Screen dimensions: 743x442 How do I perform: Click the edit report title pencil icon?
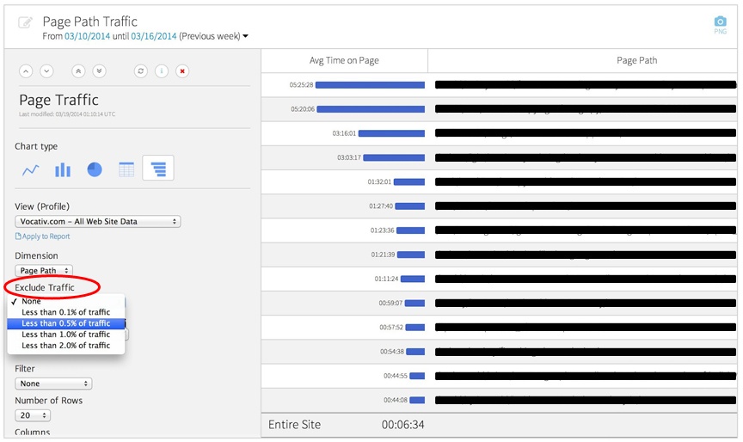[x=25, y=22]
